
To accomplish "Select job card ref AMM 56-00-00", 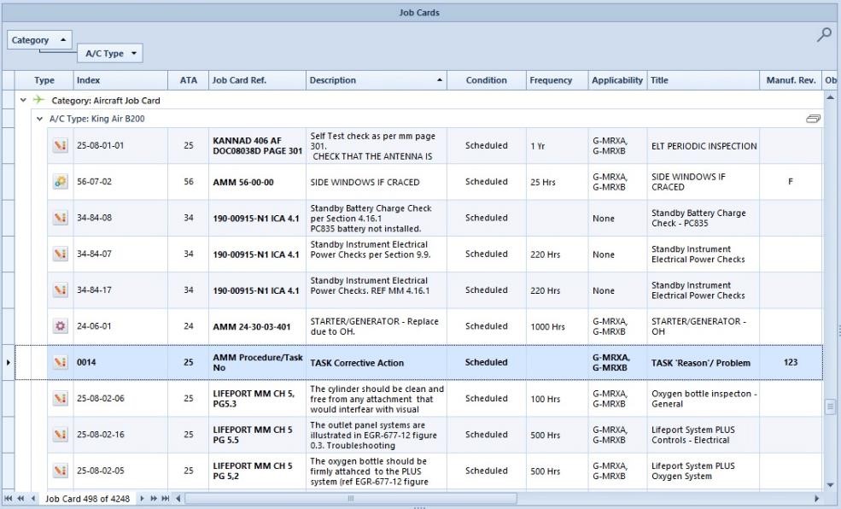I will pyautogui.click(x=258, y=182).
